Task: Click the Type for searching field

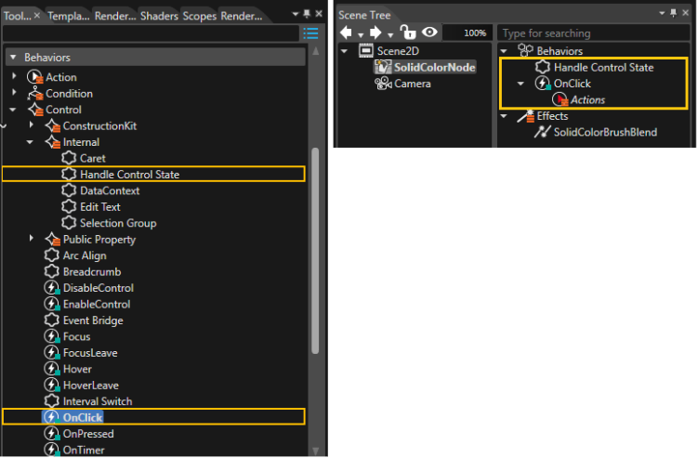Action: click(594, 33)
